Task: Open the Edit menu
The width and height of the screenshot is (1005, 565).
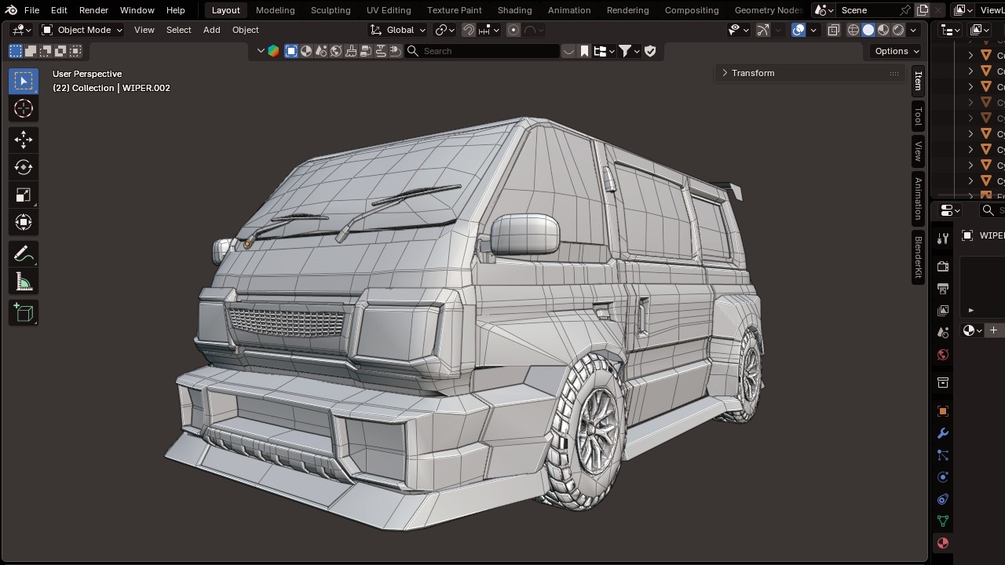Action: (x=59, y=10)
